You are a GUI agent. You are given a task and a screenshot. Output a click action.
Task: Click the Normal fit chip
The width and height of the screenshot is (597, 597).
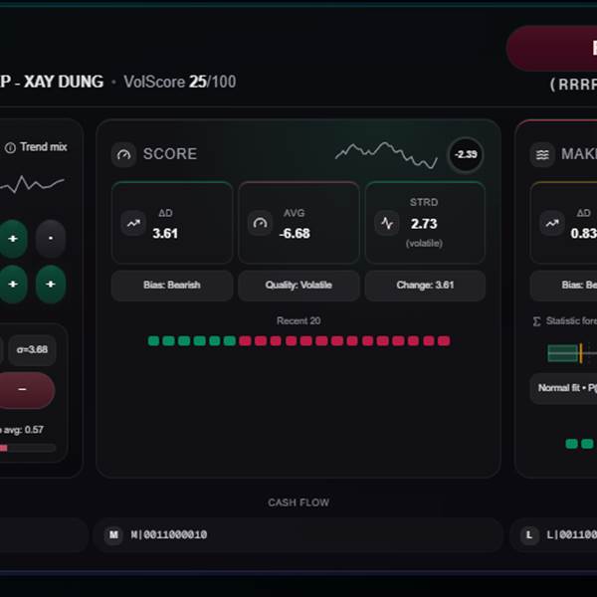pos(563,388)
